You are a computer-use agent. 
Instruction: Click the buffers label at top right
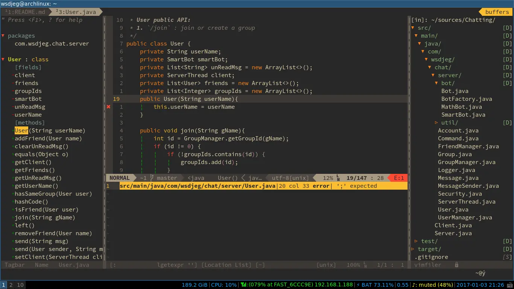tap(497, 12)
